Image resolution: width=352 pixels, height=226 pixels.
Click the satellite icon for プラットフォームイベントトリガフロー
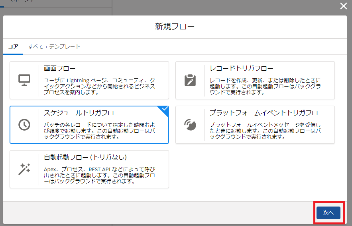[190, 125]
